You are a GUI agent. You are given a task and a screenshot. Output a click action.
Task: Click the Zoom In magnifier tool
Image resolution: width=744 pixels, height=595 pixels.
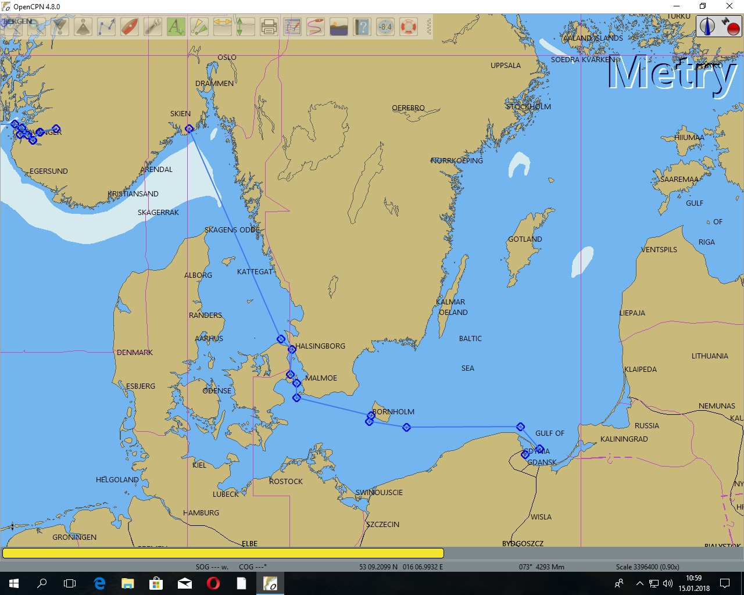(x=14, y=27)
